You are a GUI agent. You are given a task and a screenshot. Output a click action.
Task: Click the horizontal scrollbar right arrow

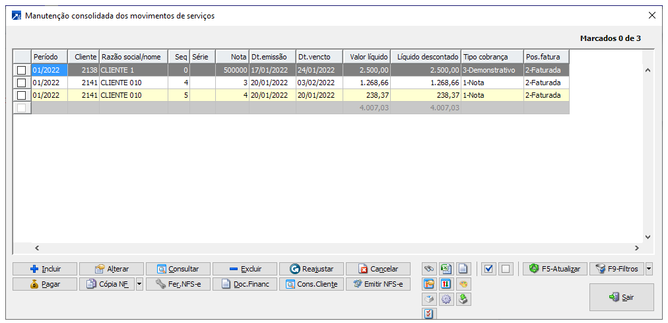click(637, 248)
